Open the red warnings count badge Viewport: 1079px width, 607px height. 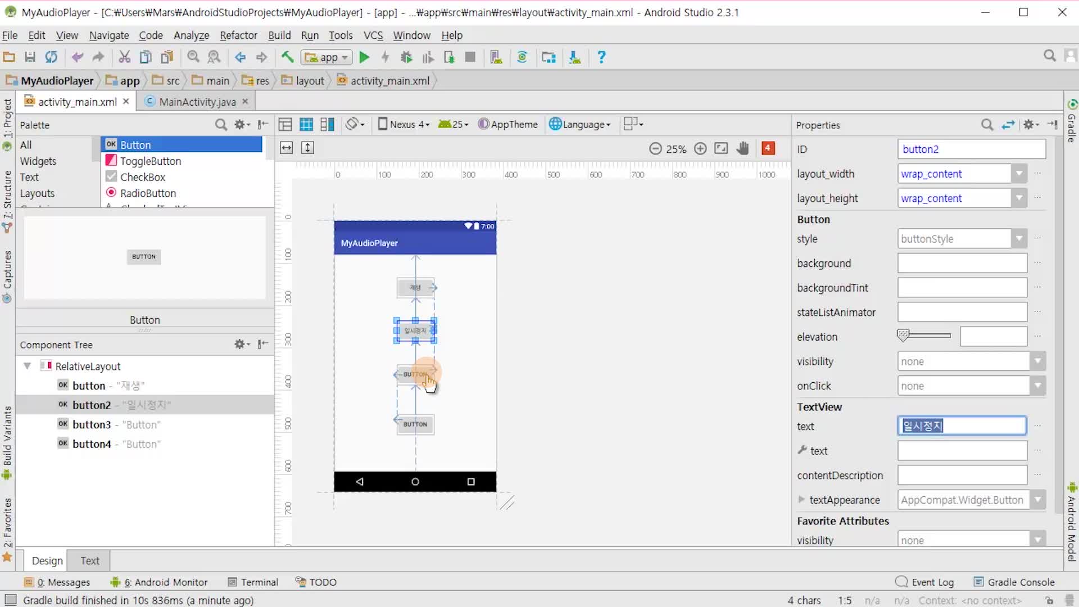click(768, 148)
